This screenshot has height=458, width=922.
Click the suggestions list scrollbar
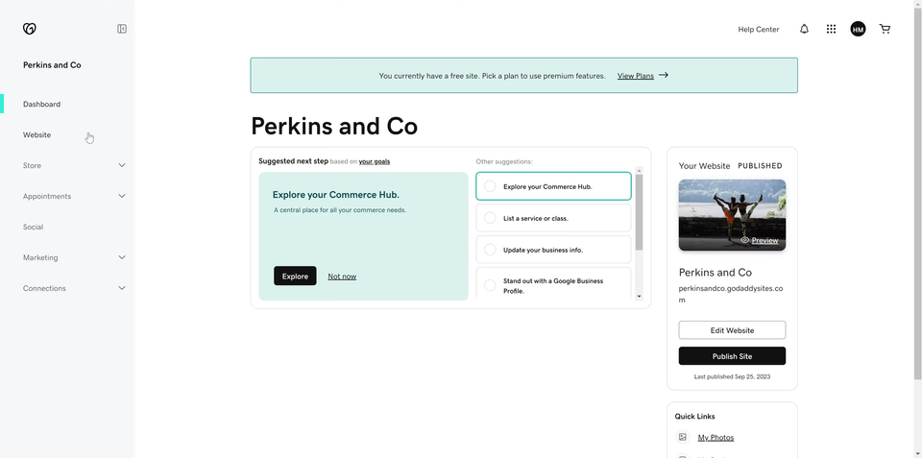point(639,211)
